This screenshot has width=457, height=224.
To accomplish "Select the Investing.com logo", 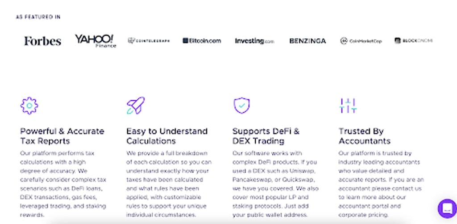I will coord(254,41).
